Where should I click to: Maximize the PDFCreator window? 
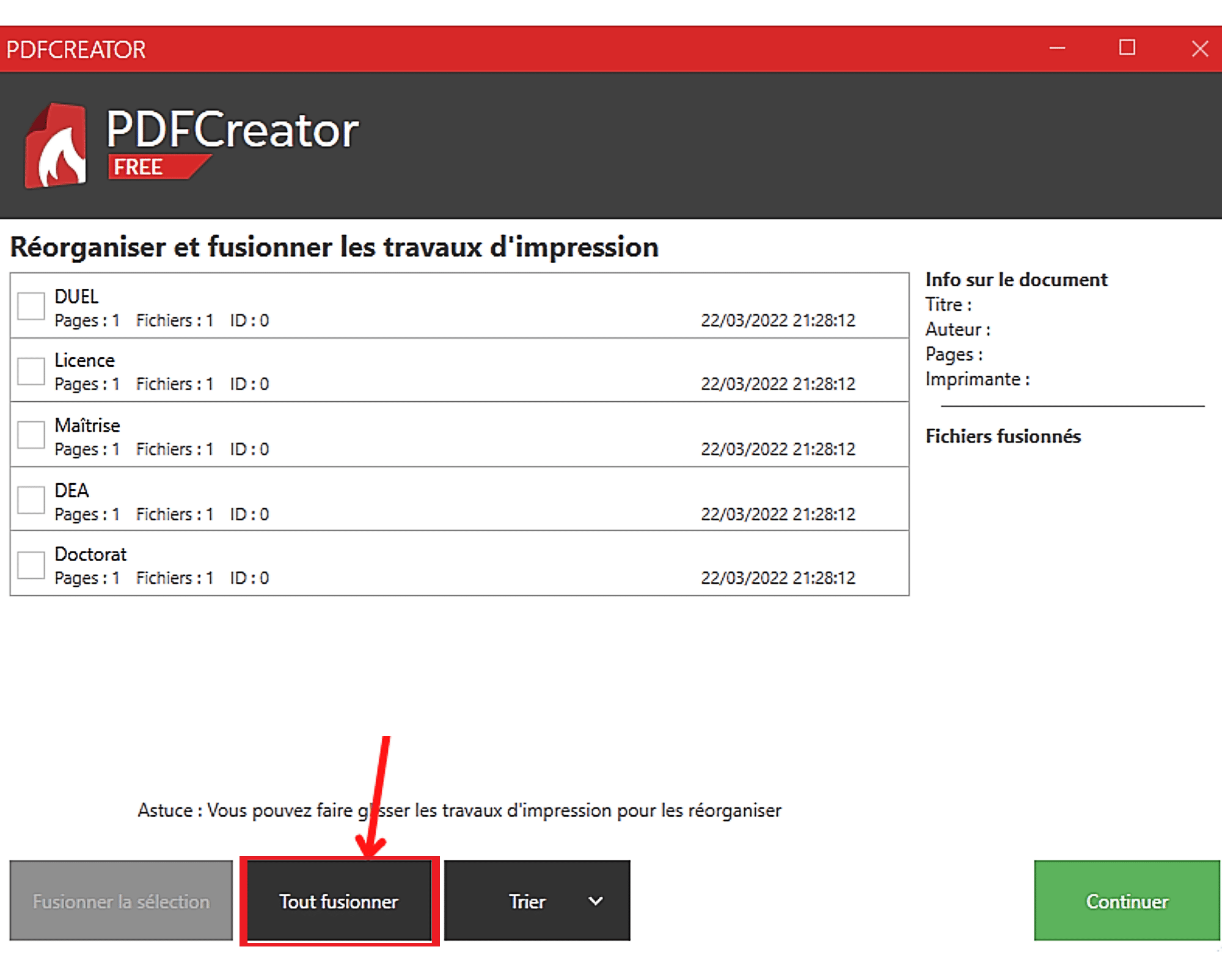coord(1127,48)
